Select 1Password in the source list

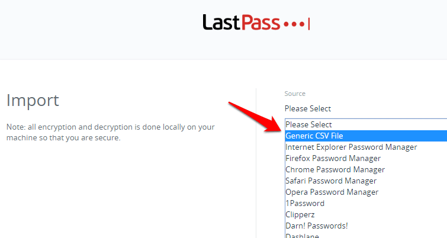click(x=366, y=203)
